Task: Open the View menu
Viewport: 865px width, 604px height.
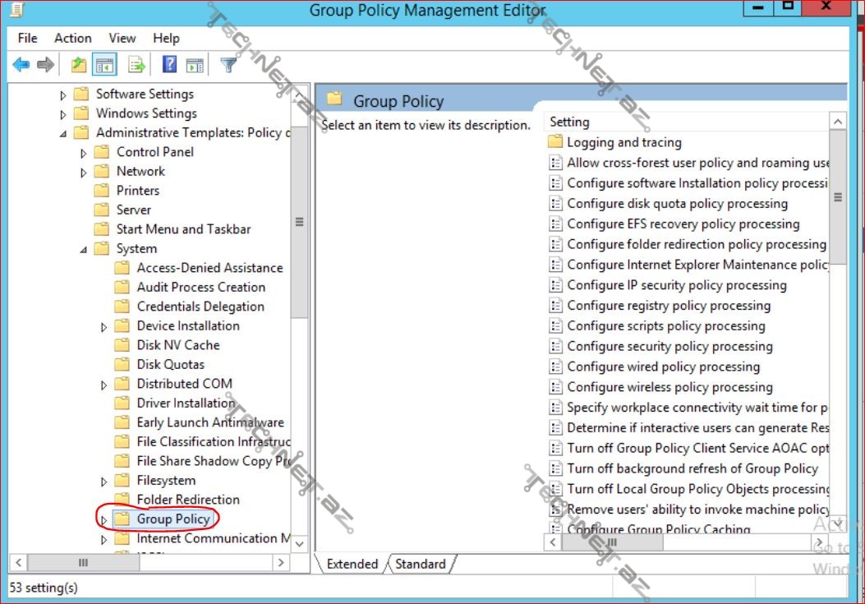Action: pos(122,38)
